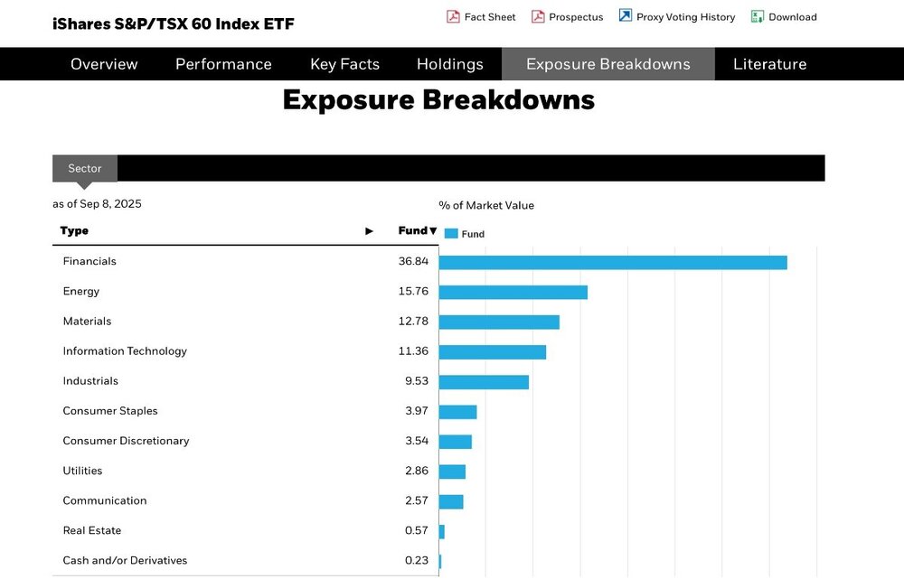Click the 15.76 Energy value
Screen dimensions: 904x579
pos(413,292)
